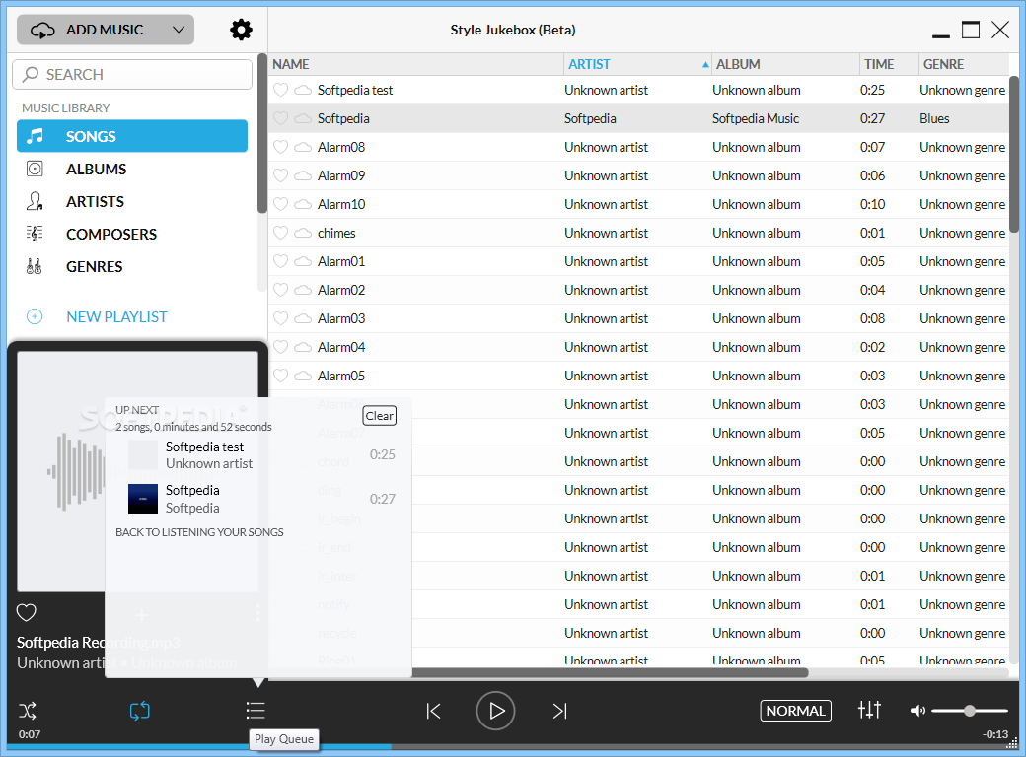Viewport: 1026px width, 757px height.
Task: Click the cloud icon for Alarm01
Action: (302, 261)
